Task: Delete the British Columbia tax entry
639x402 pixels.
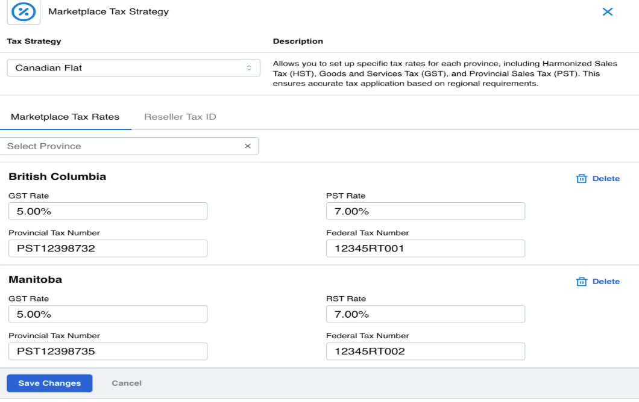Action: coord(605,179)
